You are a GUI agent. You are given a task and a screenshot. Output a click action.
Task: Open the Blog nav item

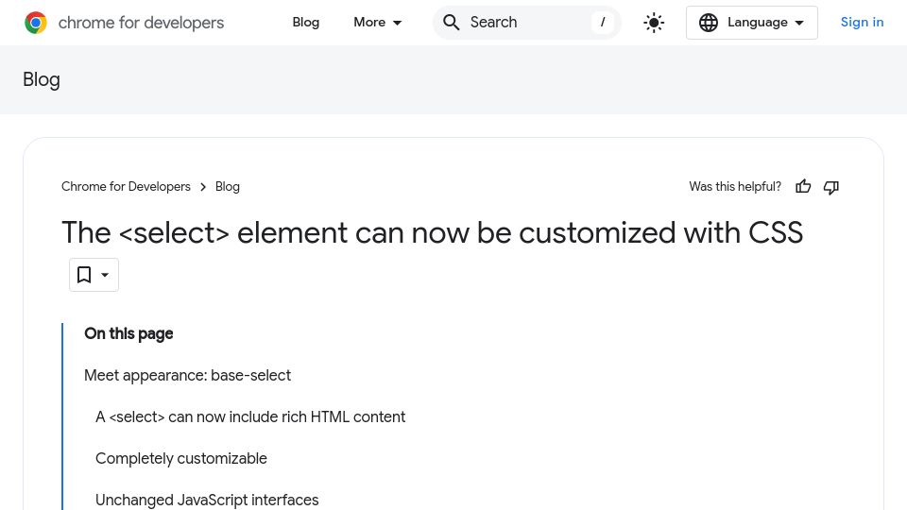point(305,23)
